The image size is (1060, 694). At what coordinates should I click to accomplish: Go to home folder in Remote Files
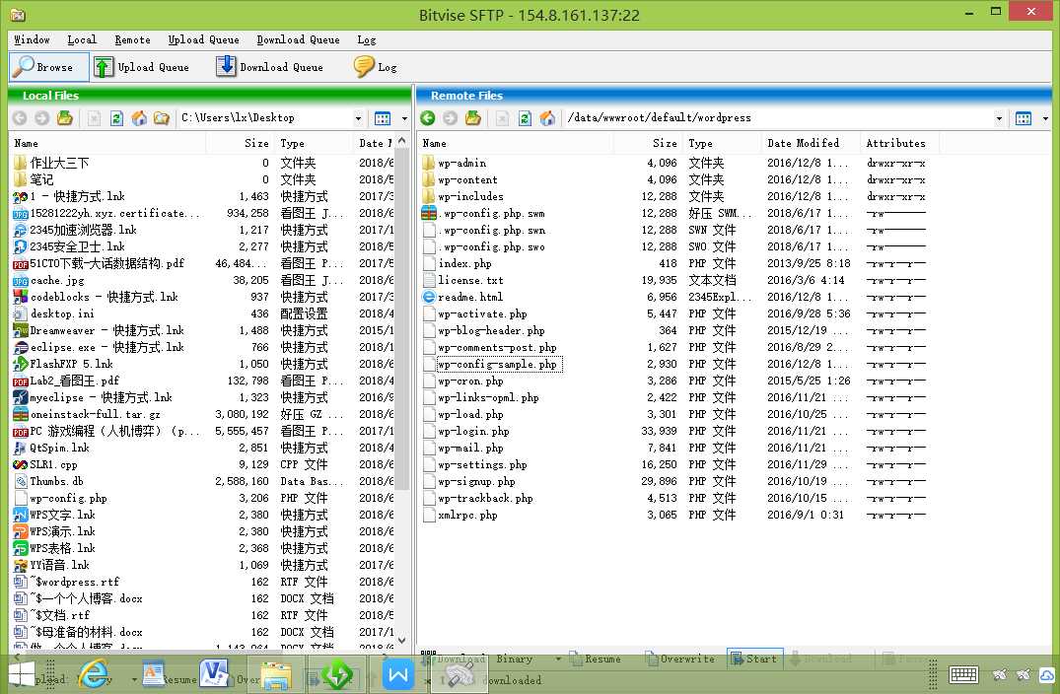[x=547, y=118]
